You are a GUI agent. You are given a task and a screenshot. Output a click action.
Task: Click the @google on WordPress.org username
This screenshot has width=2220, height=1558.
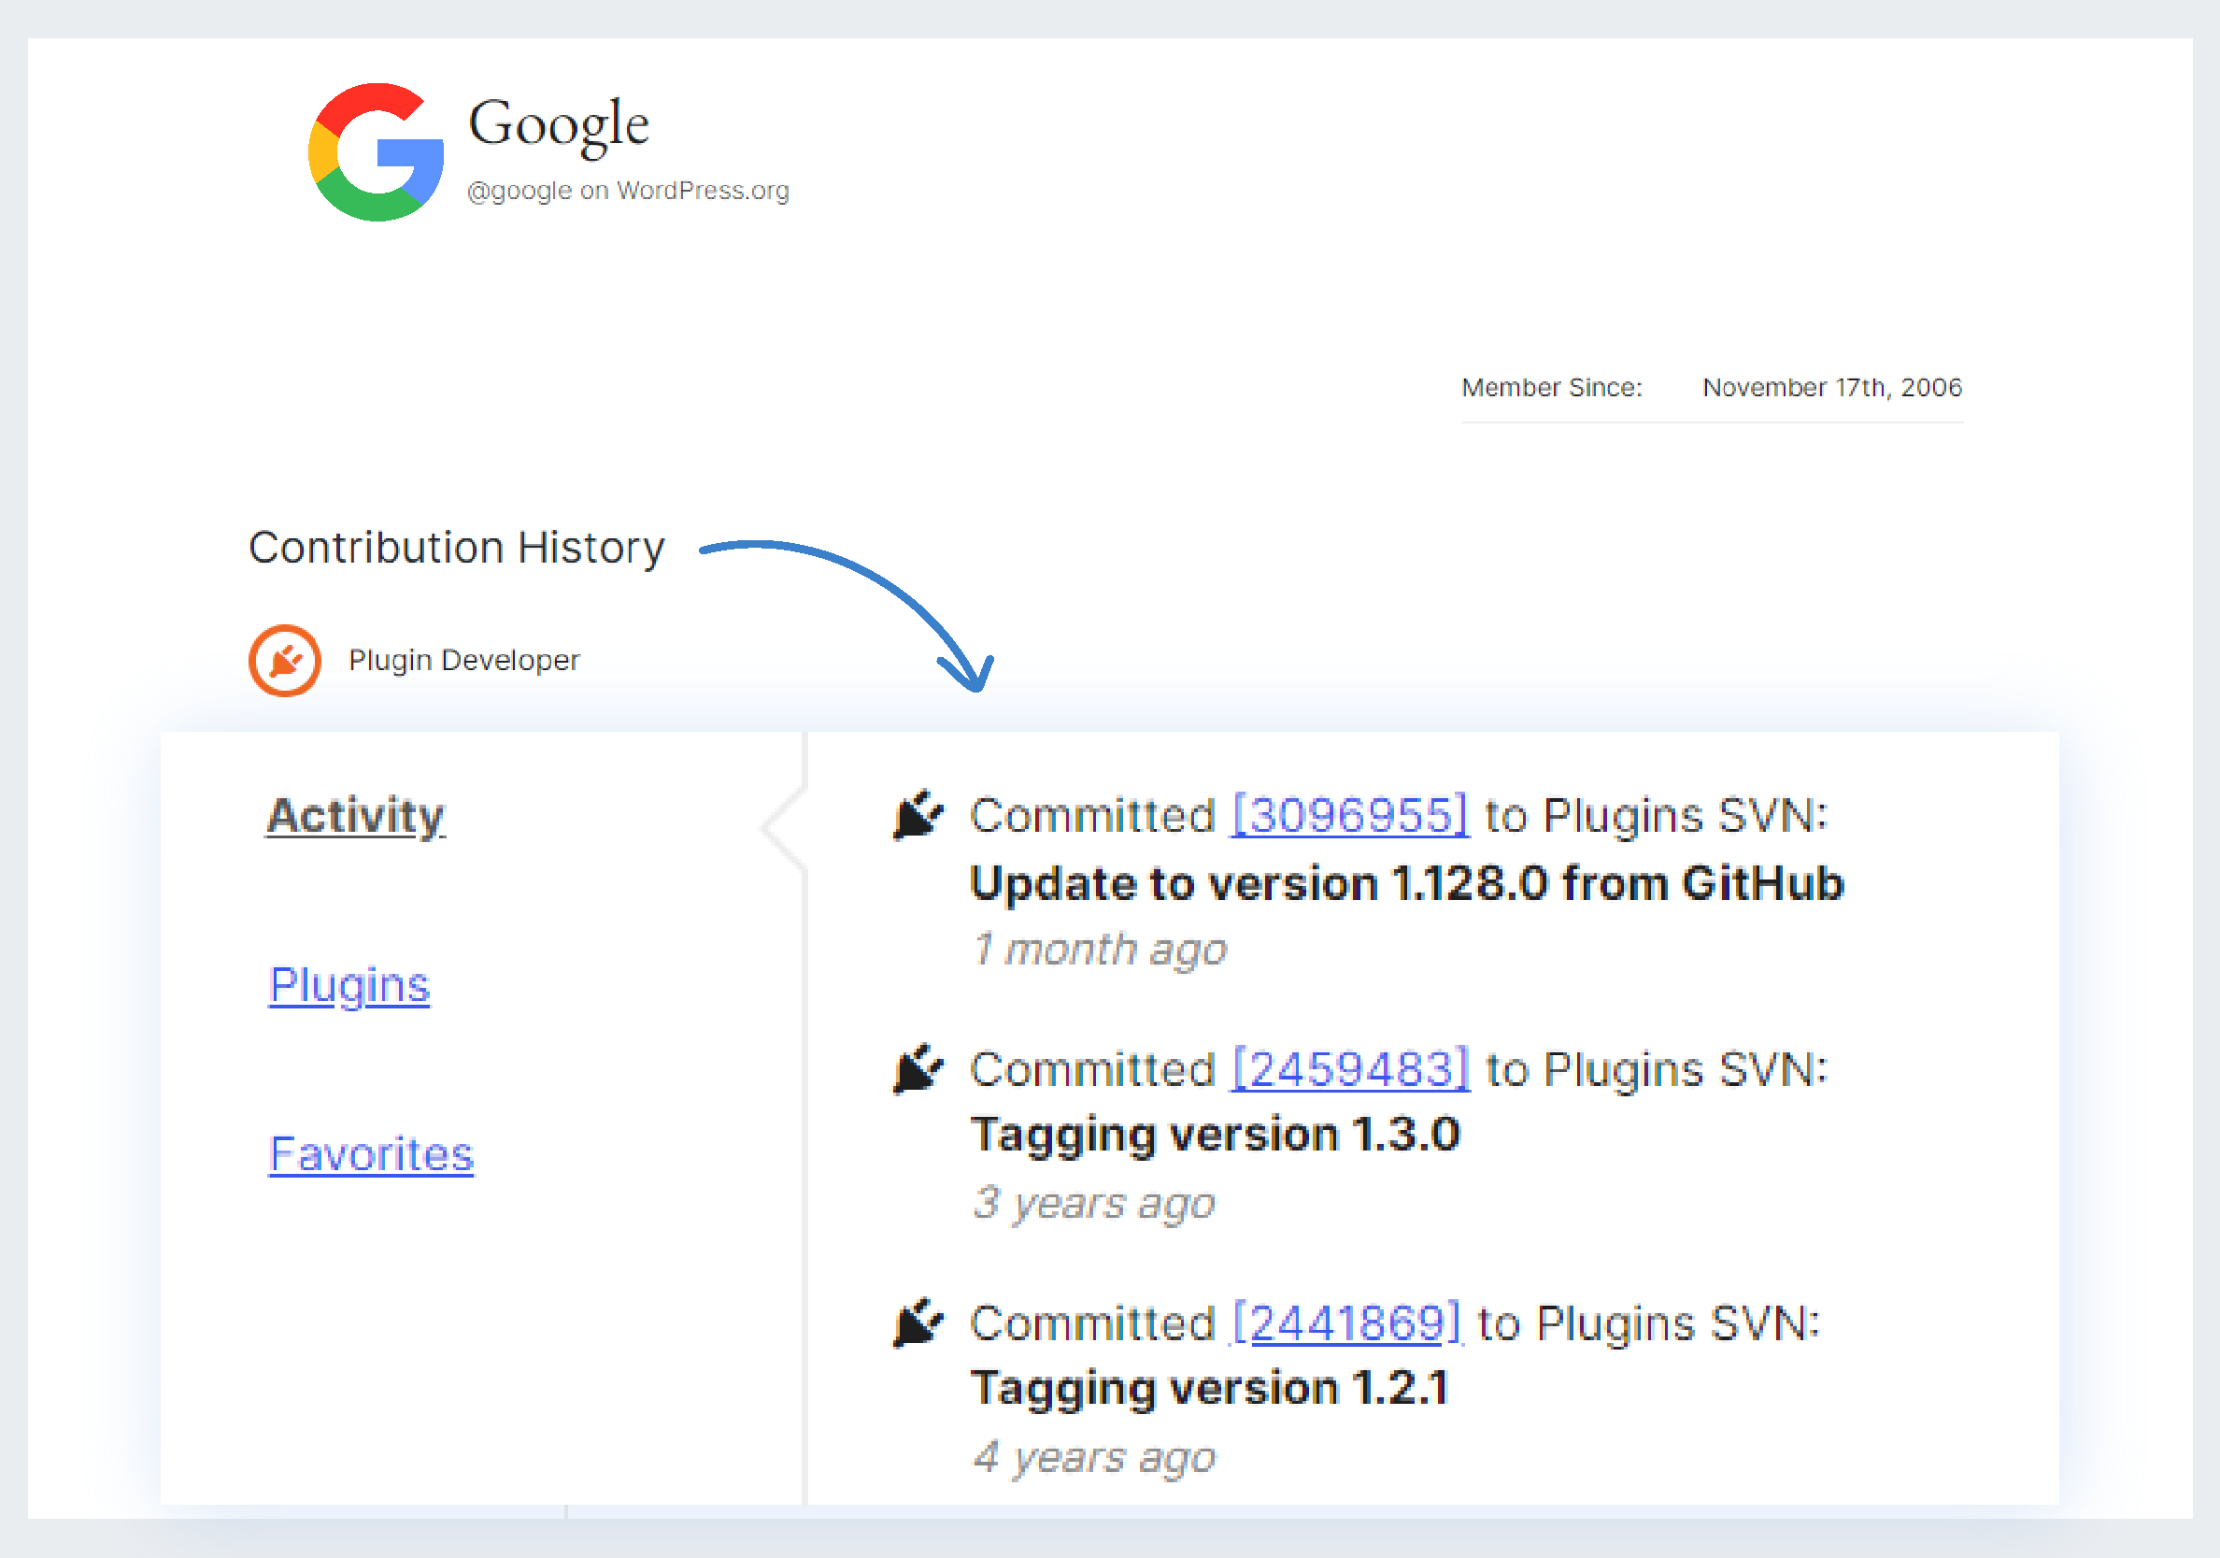tap(628, 191)
